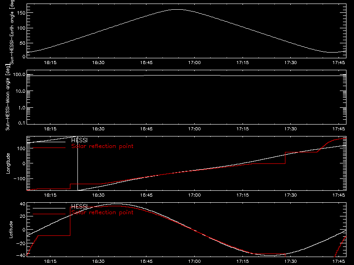Click white legend line sample in Longitude plot
This screenshot has width=354, height=265.
49,142
